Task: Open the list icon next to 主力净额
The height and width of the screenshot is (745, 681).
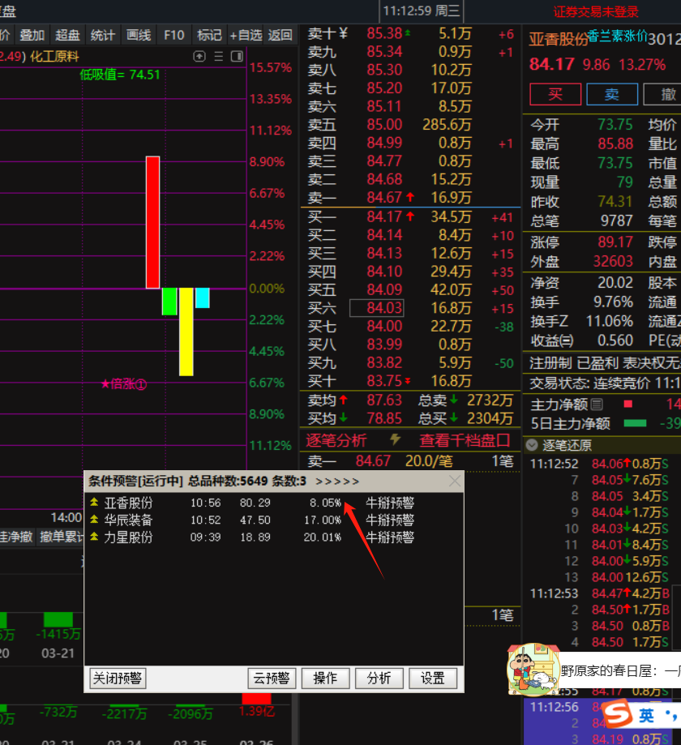Action: pyautogui.click(x=596, y=404)
